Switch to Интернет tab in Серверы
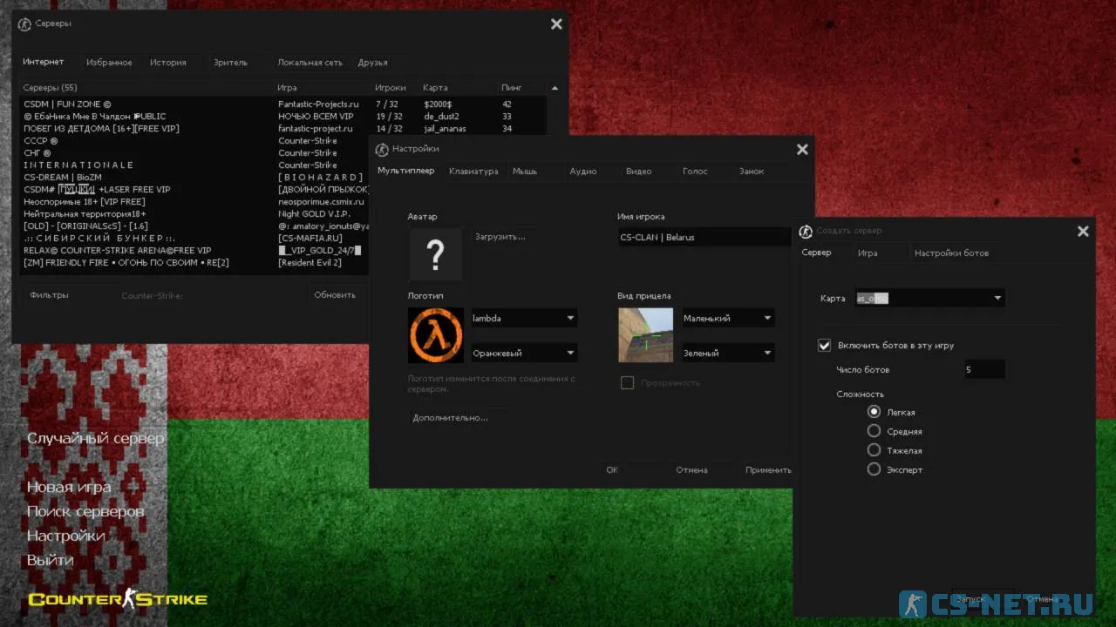The height and width of the screenshot is (627, 1116). [x=44, y=62]
